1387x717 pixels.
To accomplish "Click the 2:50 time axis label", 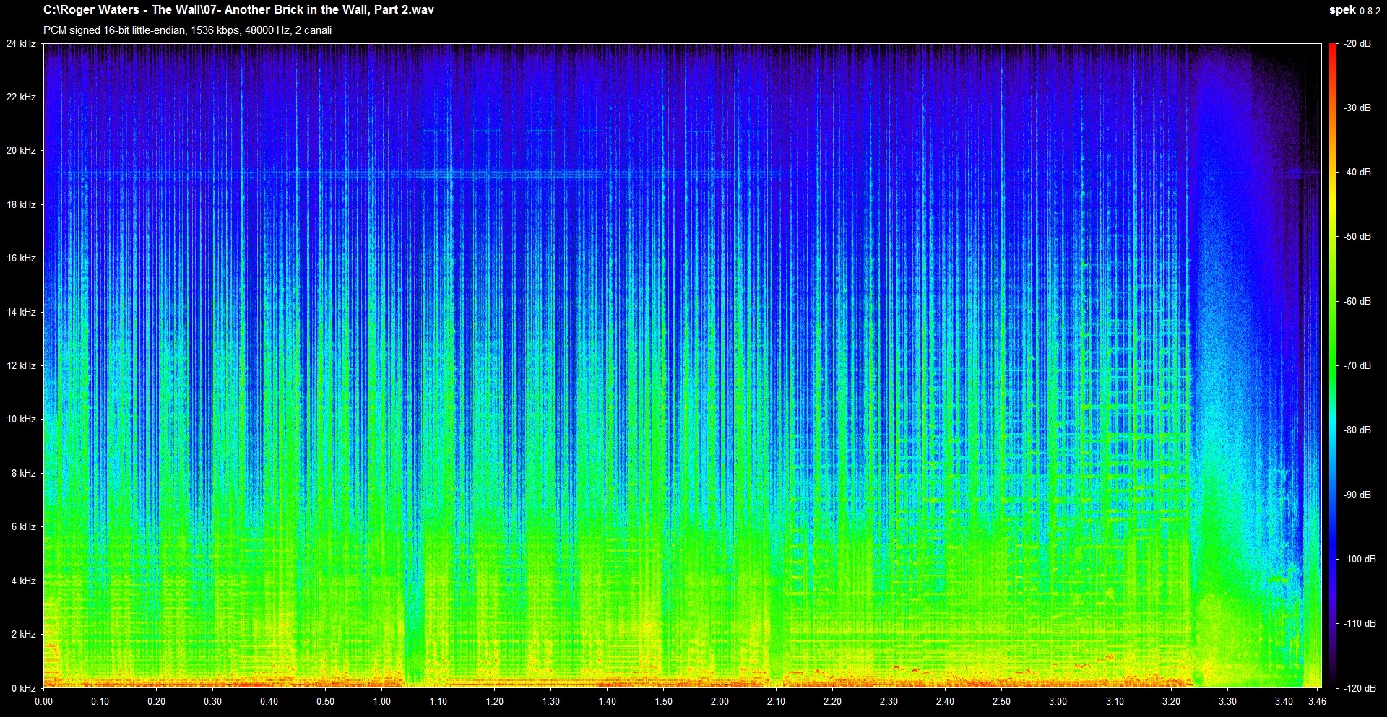I will (x=1001, y=701).
